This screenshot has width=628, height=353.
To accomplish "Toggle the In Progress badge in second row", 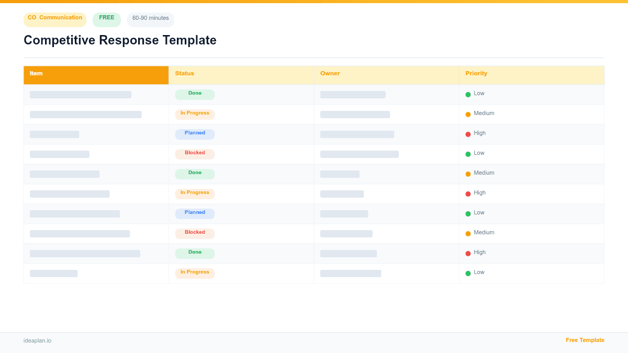I will tap(195, 113).
